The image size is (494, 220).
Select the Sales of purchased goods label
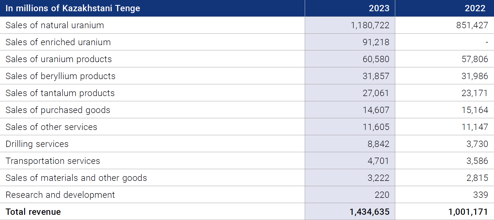[58, 110]
